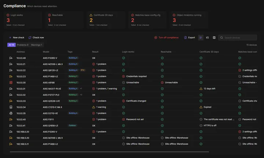Click the +1 tags indicator on 10.0.0.31

coord(81,89)
